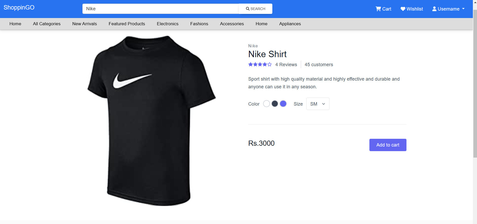Click inside the search input field
The height and width of the screenshot is (224, 477).
coord(160,8)
